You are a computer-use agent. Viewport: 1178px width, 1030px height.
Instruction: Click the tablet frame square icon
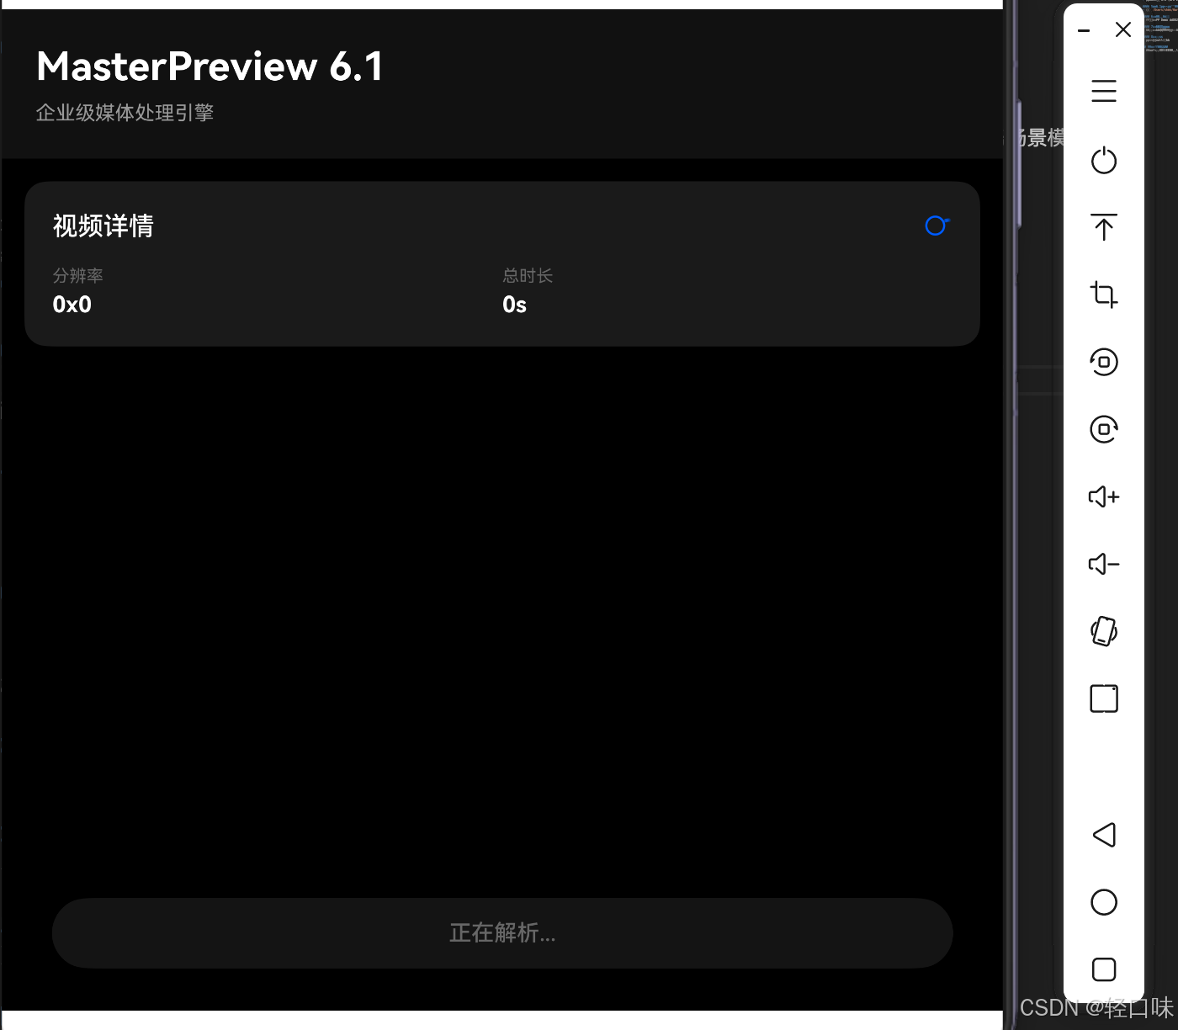(x=1104, y=698)
